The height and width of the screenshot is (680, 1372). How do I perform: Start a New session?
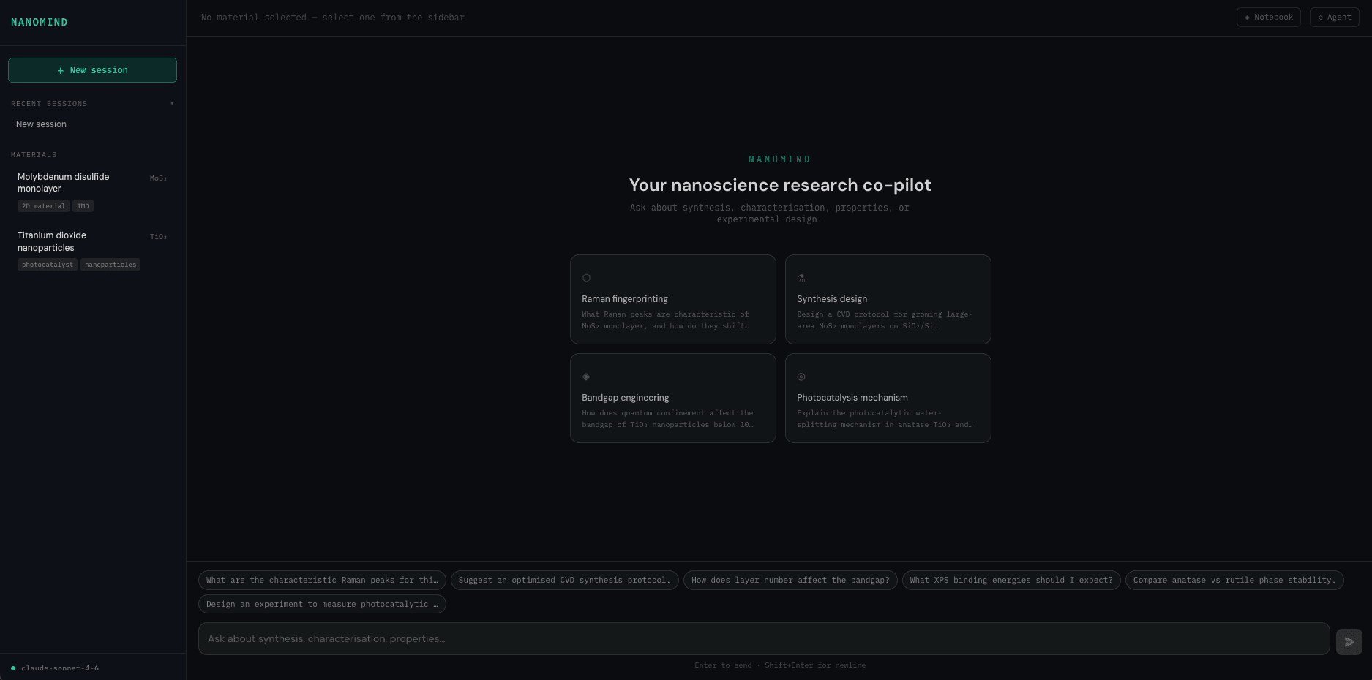pos(92,70)
